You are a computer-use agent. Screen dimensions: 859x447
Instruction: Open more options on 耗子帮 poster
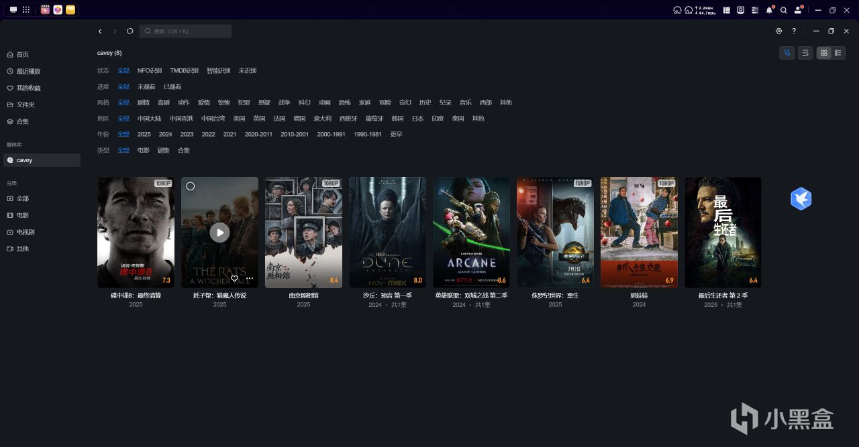coord(250,278)
